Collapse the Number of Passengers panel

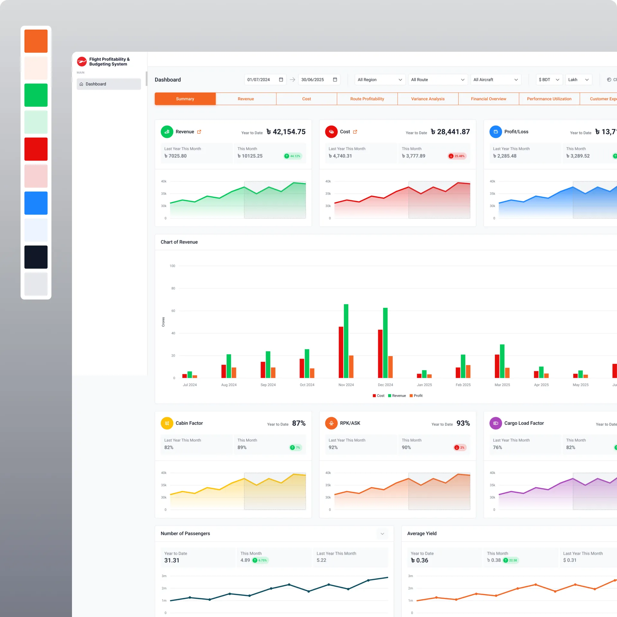(382, 534)
